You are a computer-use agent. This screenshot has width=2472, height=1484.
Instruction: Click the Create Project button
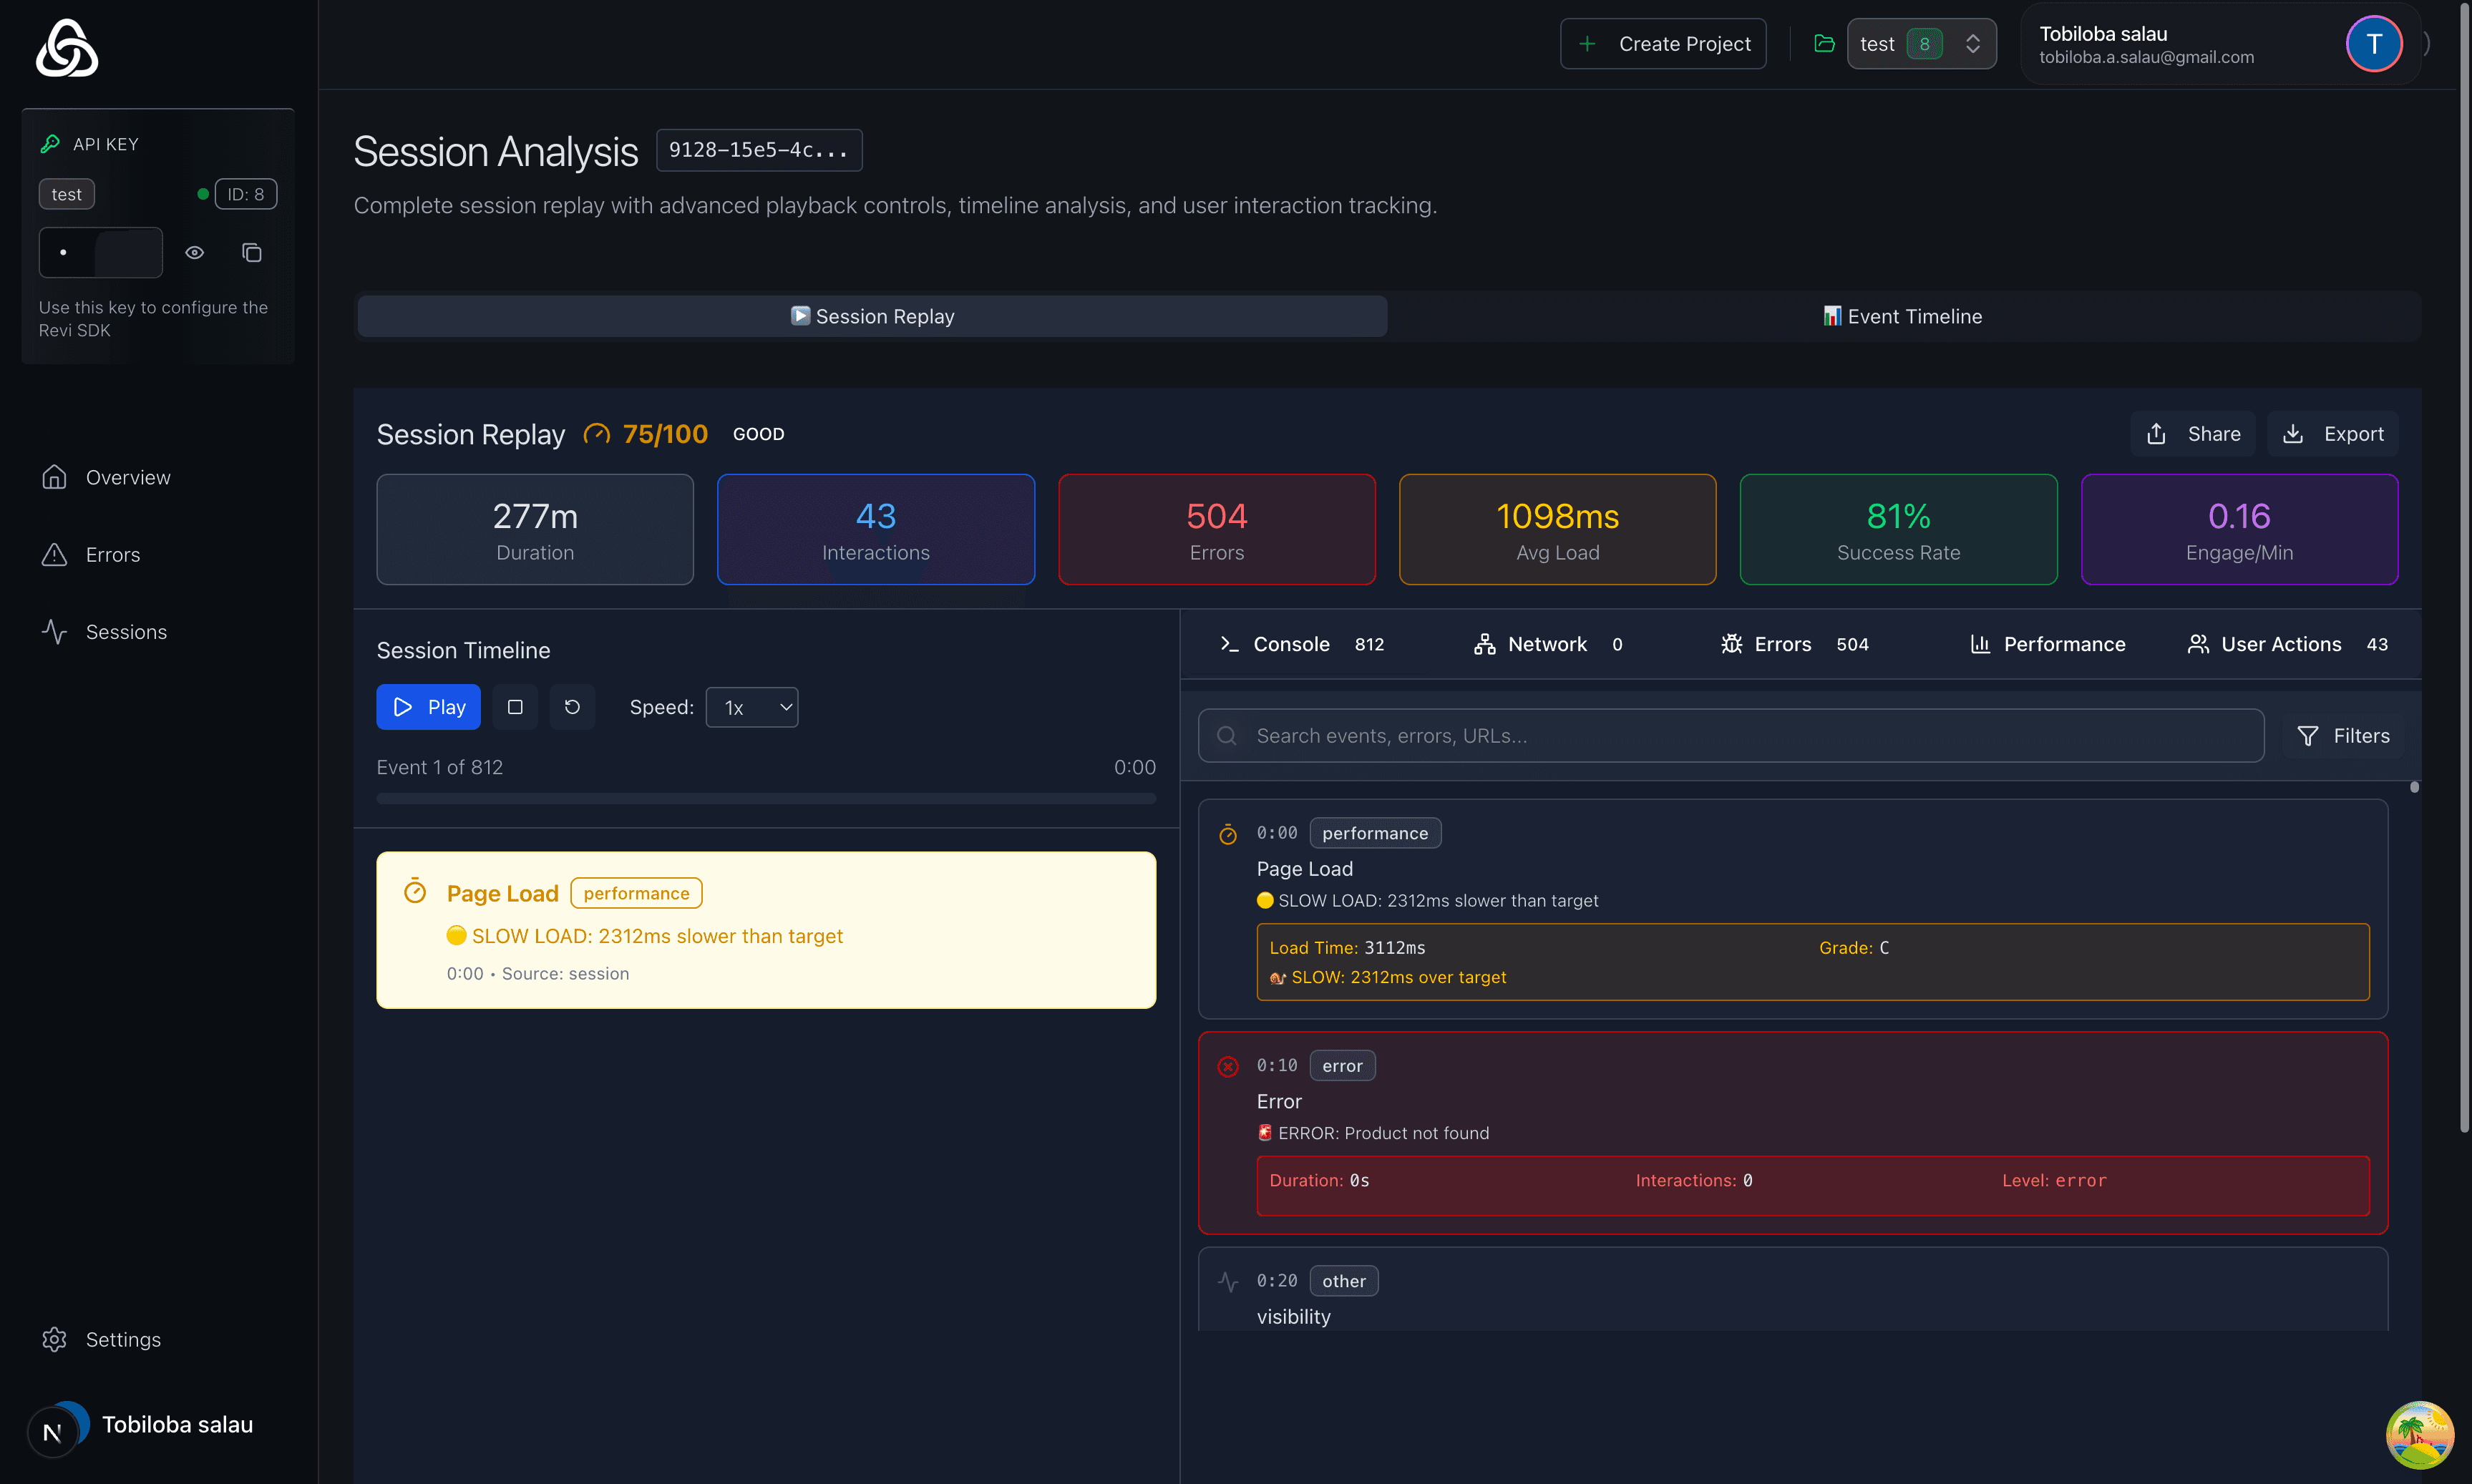[x=1663, y=43]
